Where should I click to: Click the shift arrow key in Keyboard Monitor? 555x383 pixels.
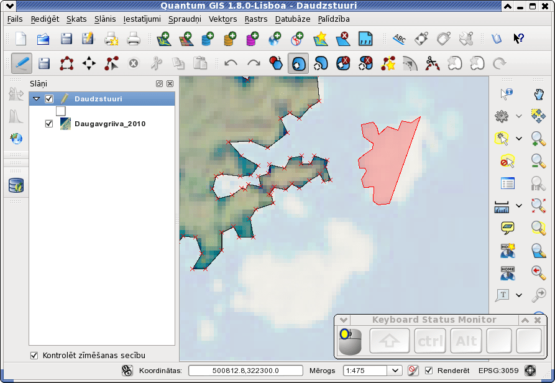coord(389,341)
